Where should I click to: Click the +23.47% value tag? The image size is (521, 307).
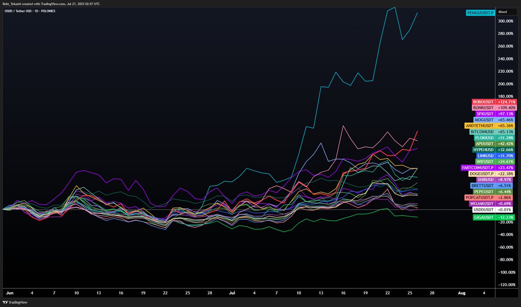(x=506, y=168)
